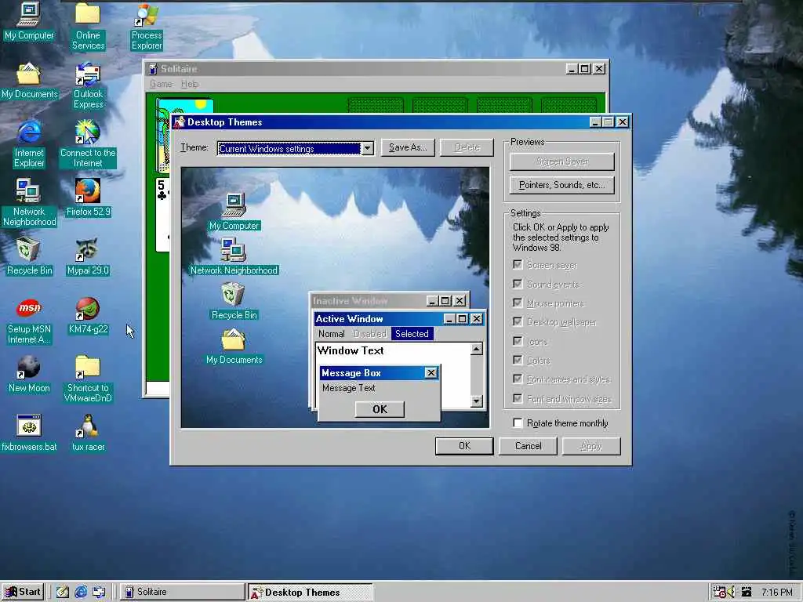Image resolution: width=803 pixels, height=602 pixels.
Task: Toggle the Sound events checkbox
Action: point(518,284)
